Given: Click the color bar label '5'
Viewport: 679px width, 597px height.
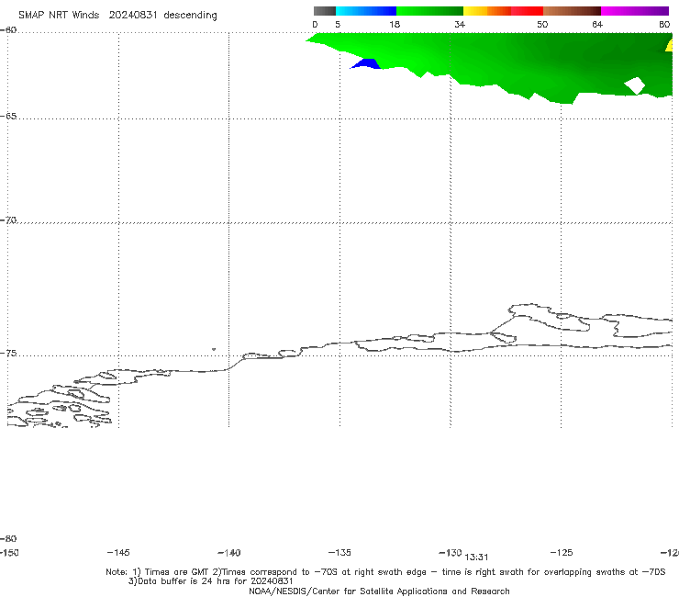Looking at the screenshot, I should click(x=338, y=24).
